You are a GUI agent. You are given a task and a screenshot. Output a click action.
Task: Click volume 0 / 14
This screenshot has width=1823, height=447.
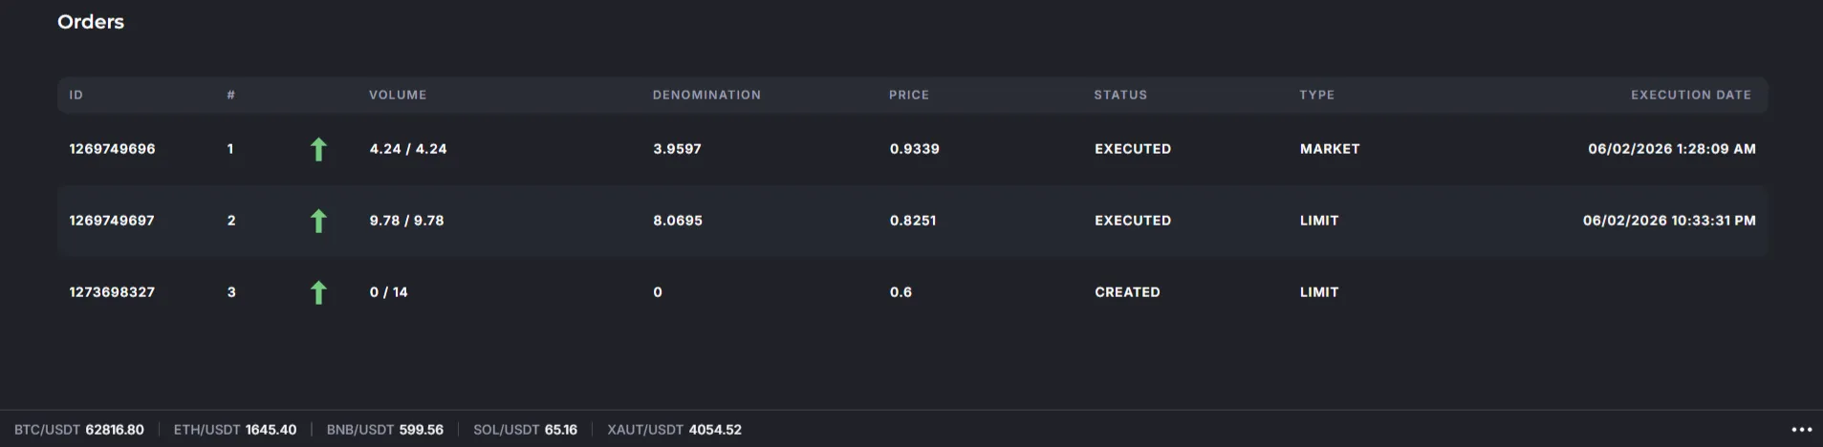click(x=389, y=292)
